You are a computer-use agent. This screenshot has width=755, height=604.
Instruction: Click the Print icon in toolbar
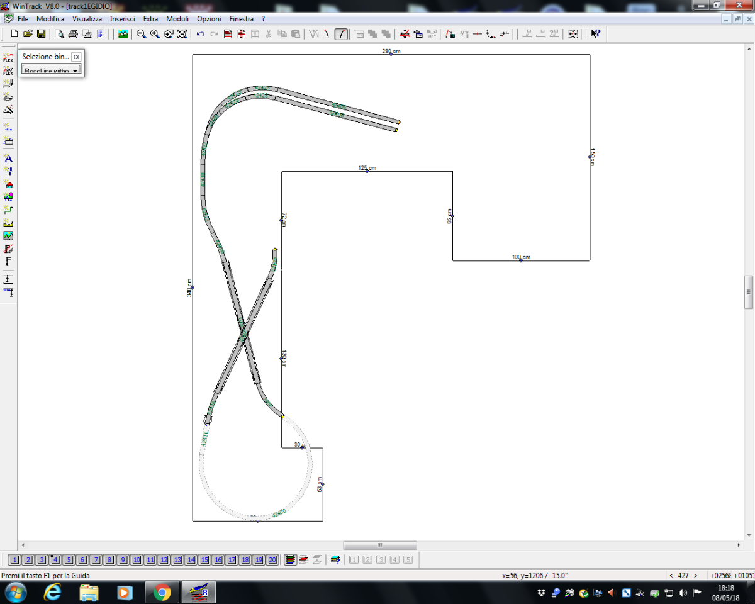[73, 34]
